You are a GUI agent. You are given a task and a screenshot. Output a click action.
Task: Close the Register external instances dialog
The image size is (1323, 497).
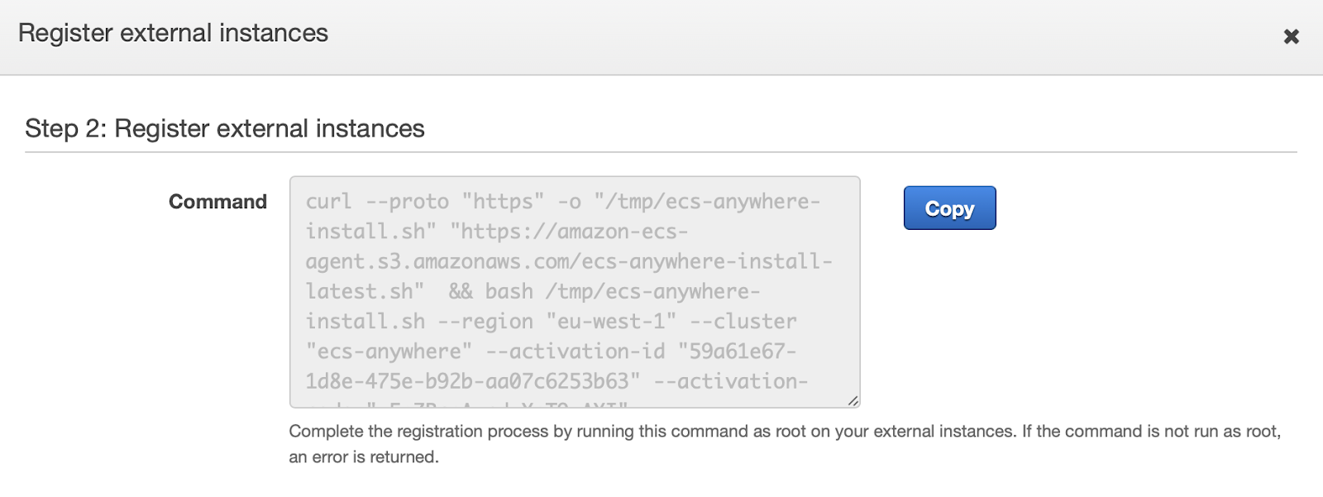coord(1291,36)
